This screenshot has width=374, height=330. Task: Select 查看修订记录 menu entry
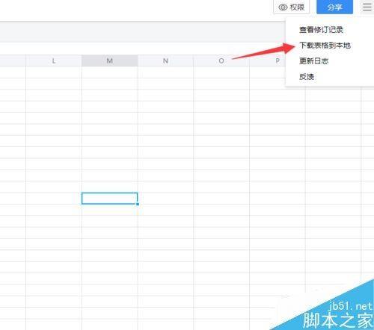pyautogui.click(x=321, y=30)
